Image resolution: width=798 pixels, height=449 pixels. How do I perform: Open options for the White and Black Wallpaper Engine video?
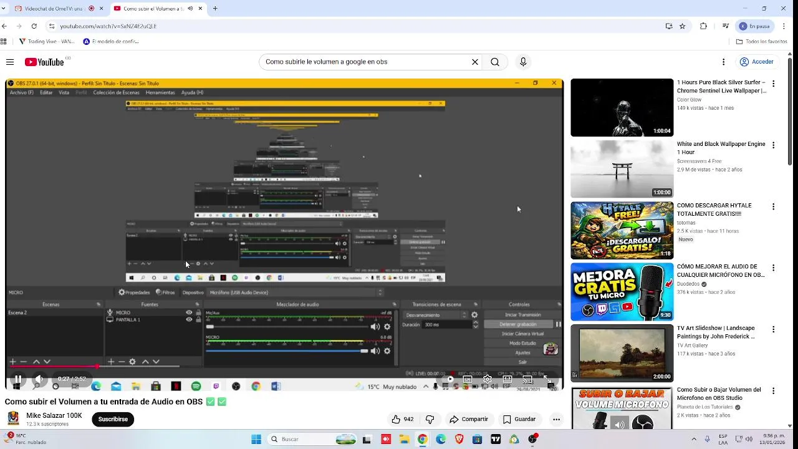pos(774,145)
